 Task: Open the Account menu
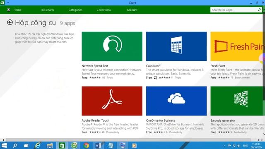coord(132,10)
